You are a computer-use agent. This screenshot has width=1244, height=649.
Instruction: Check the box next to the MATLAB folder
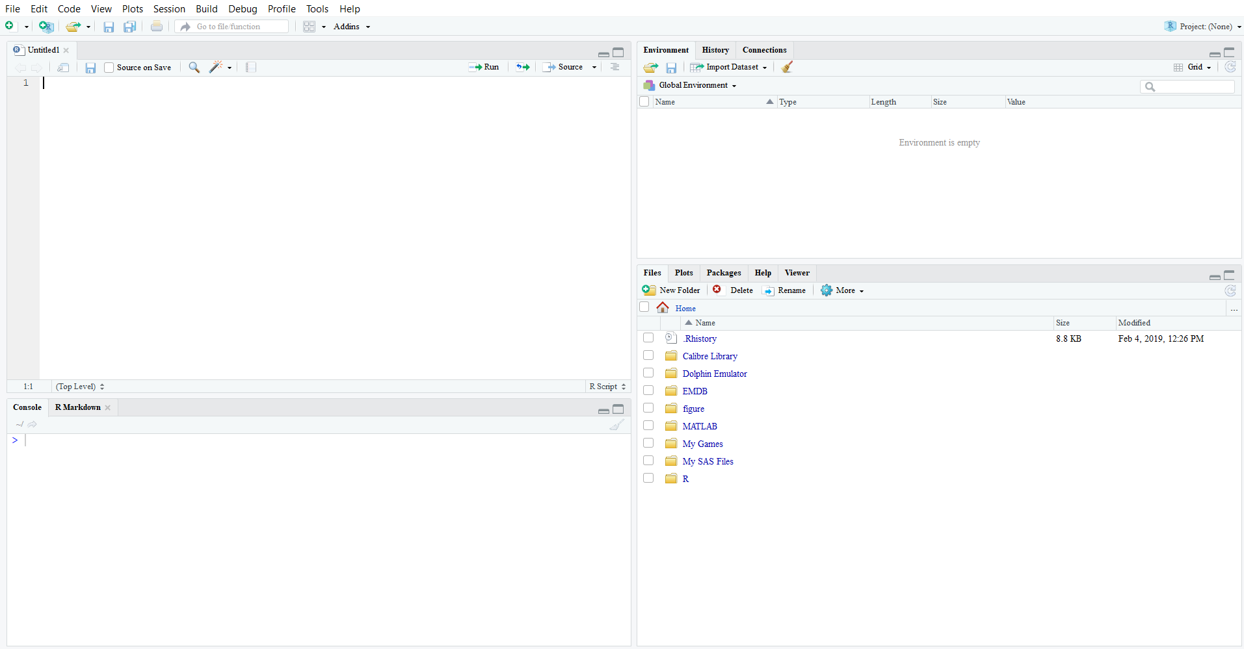tap(648, 426)
